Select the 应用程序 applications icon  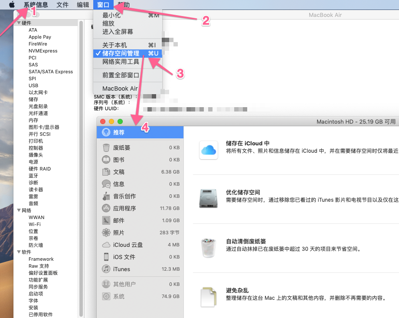(106, 208)
